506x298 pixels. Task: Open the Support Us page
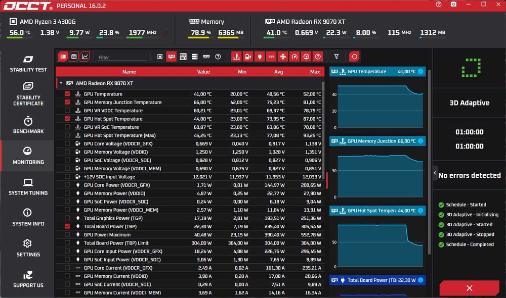[28, 279]
